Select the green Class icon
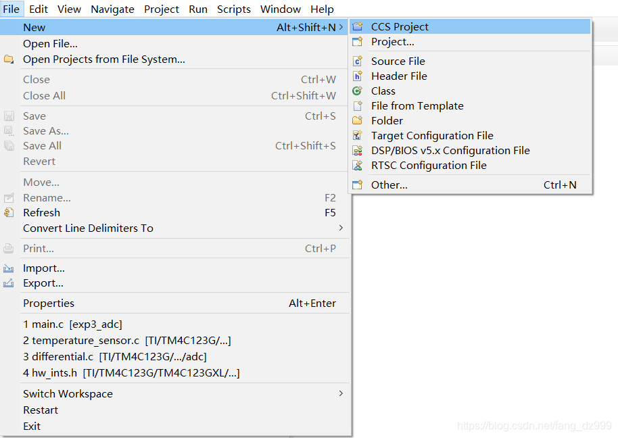This screenshot has width=618, height=438. 358,91
